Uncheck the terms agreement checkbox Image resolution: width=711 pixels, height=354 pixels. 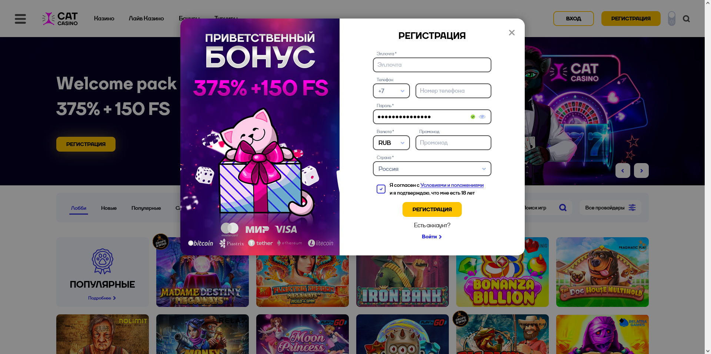click(x=381, y=189)
